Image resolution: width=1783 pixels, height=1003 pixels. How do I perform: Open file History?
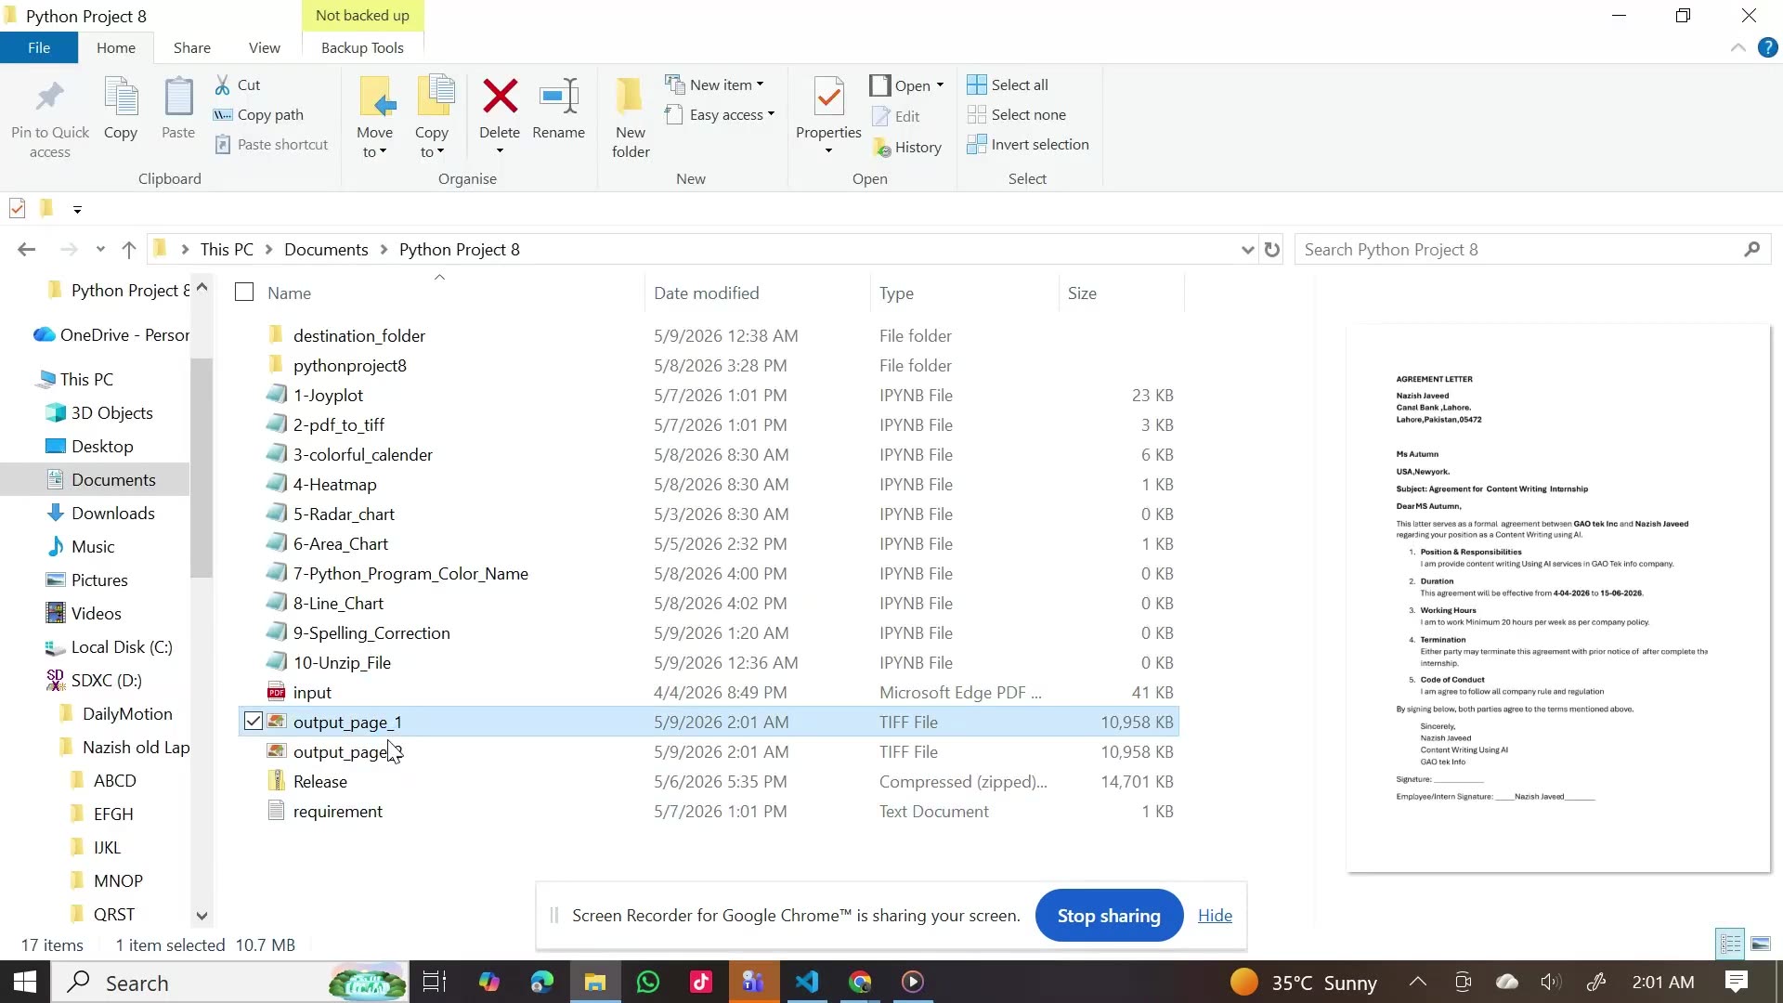907,147
